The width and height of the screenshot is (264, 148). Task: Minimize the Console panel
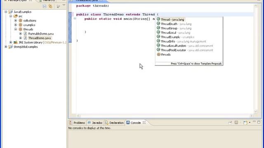point(254,122)
